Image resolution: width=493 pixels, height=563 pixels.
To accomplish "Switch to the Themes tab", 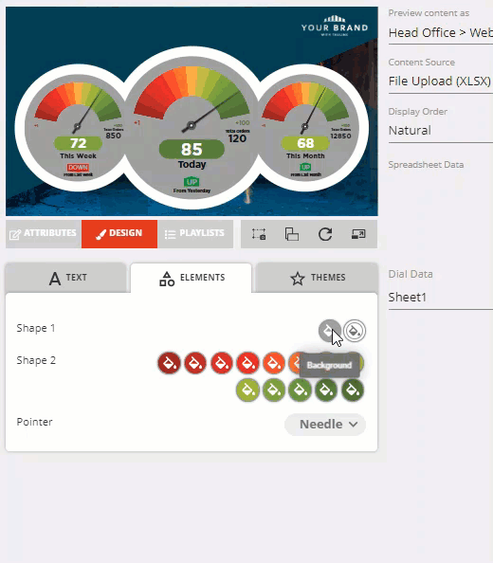I will coord(317,278).
